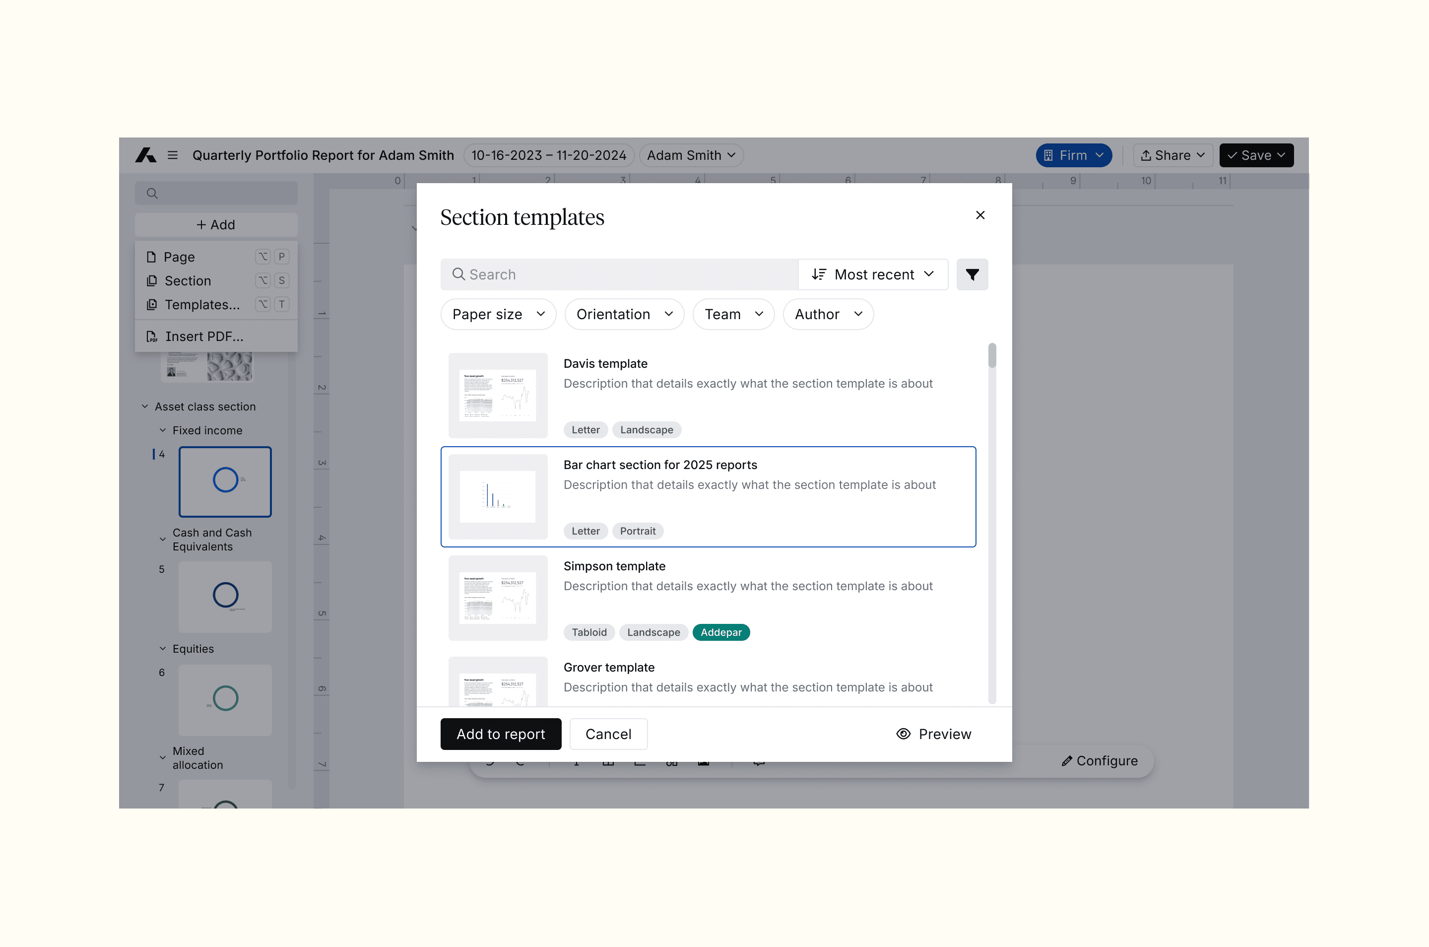Click the Cancel button
1429x947 pixels.
point(608,734)
